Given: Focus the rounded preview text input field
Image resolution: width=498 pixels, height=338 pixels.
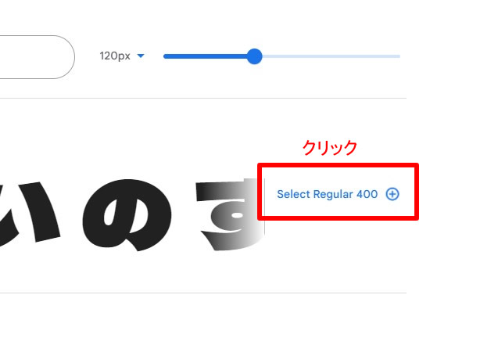Looking at the screenshot, I should [x=38, y=57].
